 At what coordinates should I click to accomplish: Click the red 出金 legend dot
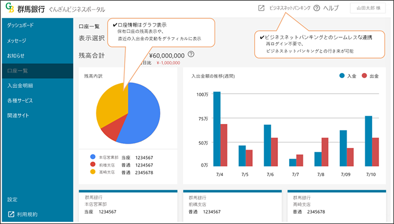click(x=365, y=76)
